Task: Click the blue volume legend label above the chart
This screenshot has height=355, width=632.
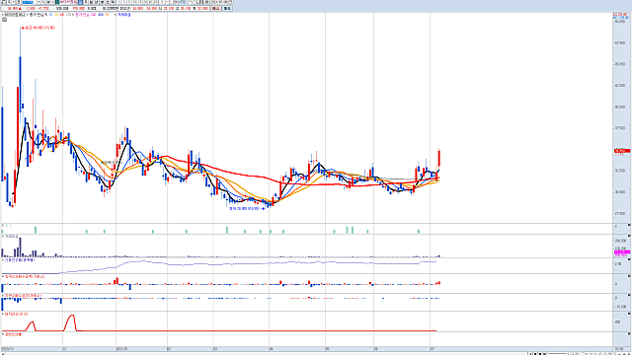Action: [x=124, y=15]
